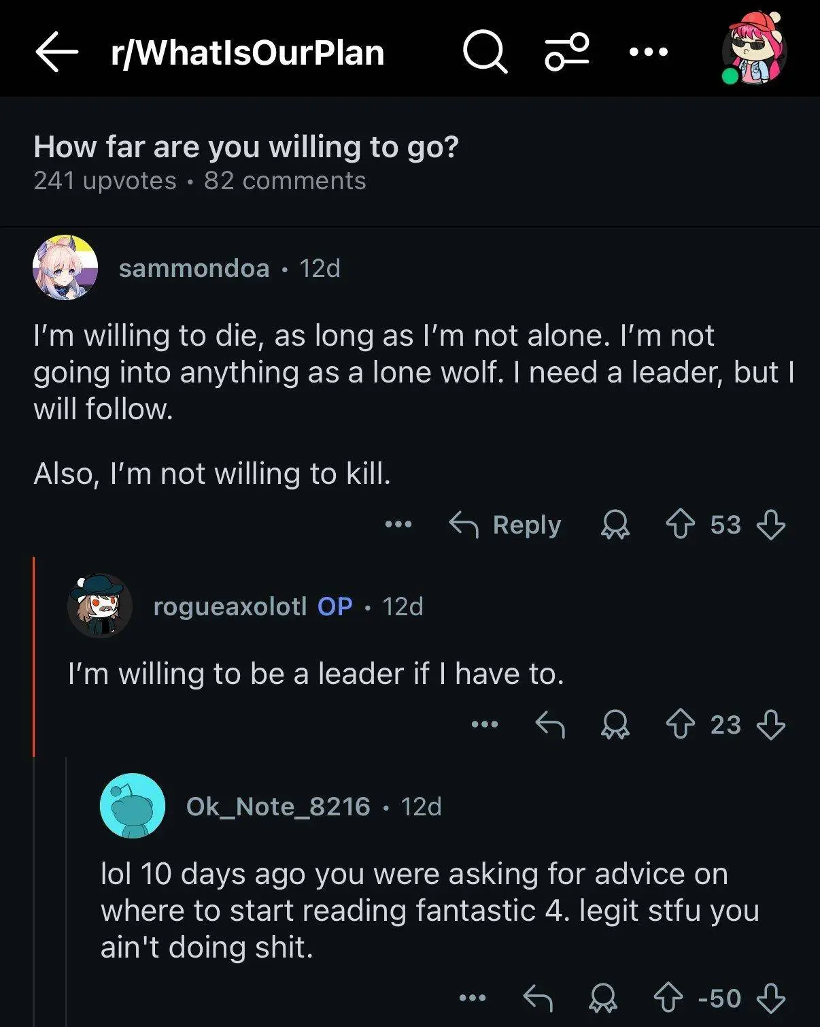Open the post overflow menu in header
The height and width of the screenshot is (1027, 820).
tap(649, 52)
